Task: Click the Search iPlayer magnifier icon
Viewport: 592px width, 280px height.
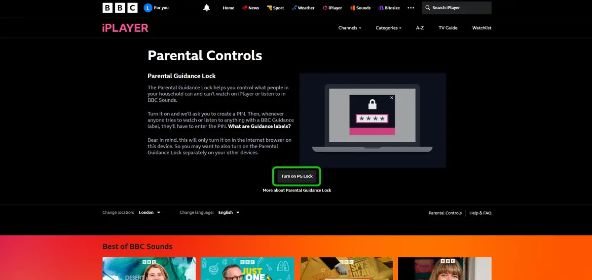Action: click(x=427, y=8)
